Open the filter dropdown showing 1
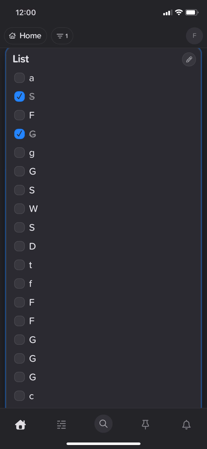The width and height of the screenshot is (207, 449). pyautogui.click(x=62, y=36)
